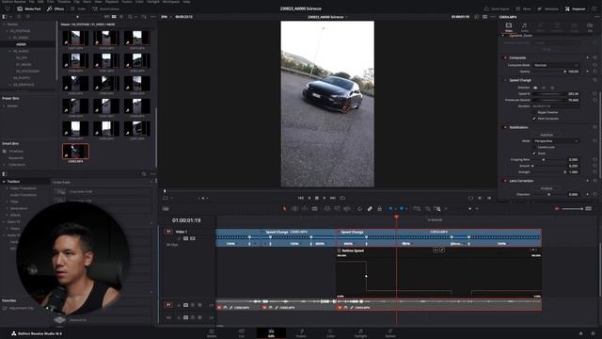Switch to the Deliver page tab
Screen dimensions: 602x339
(390, 332)
